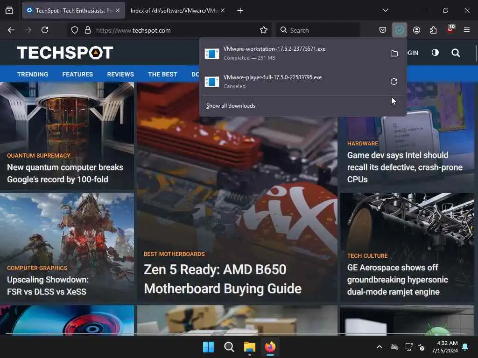Open Intel defective CPUs recall article
478x358 pixels.
405,167
